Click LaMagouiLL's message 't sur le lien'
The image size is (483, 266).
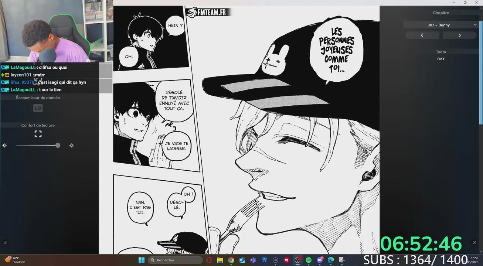(50, 90)
